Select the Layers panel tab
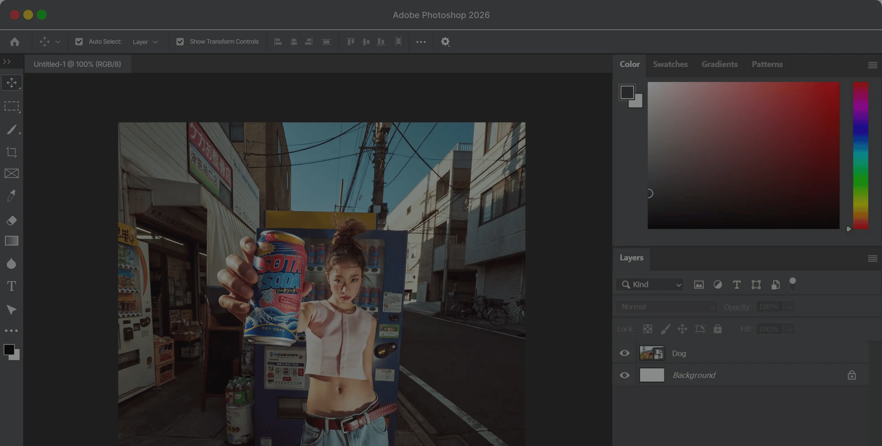Viewport: 882px width, 446px height. [x=631, y=258]
